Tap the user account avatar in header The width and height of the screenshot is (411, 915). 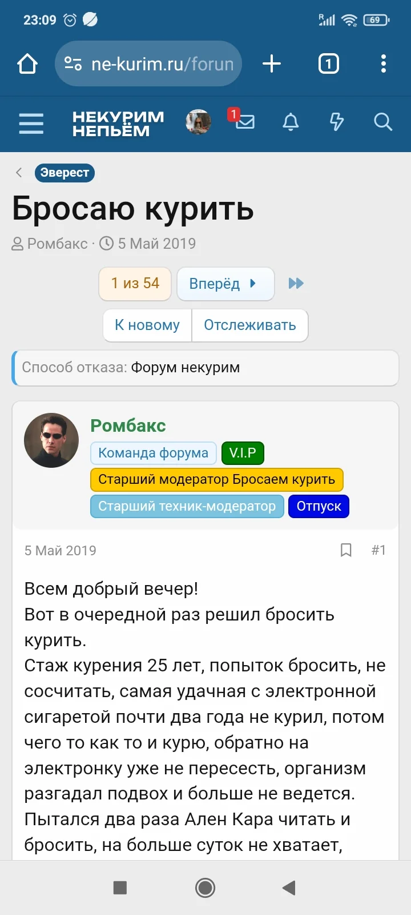click(x=199, y=122)
